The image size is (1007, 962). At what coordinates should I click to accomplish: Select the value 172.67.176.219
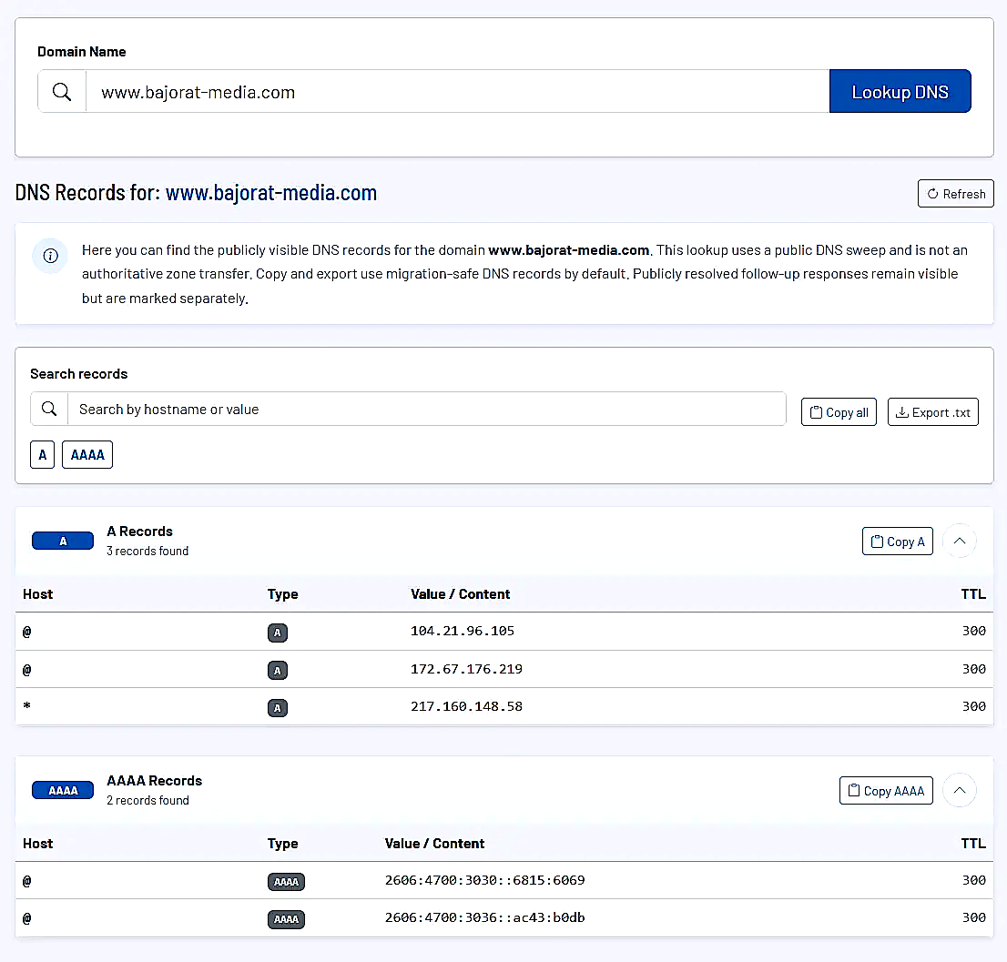pos(466,669)
